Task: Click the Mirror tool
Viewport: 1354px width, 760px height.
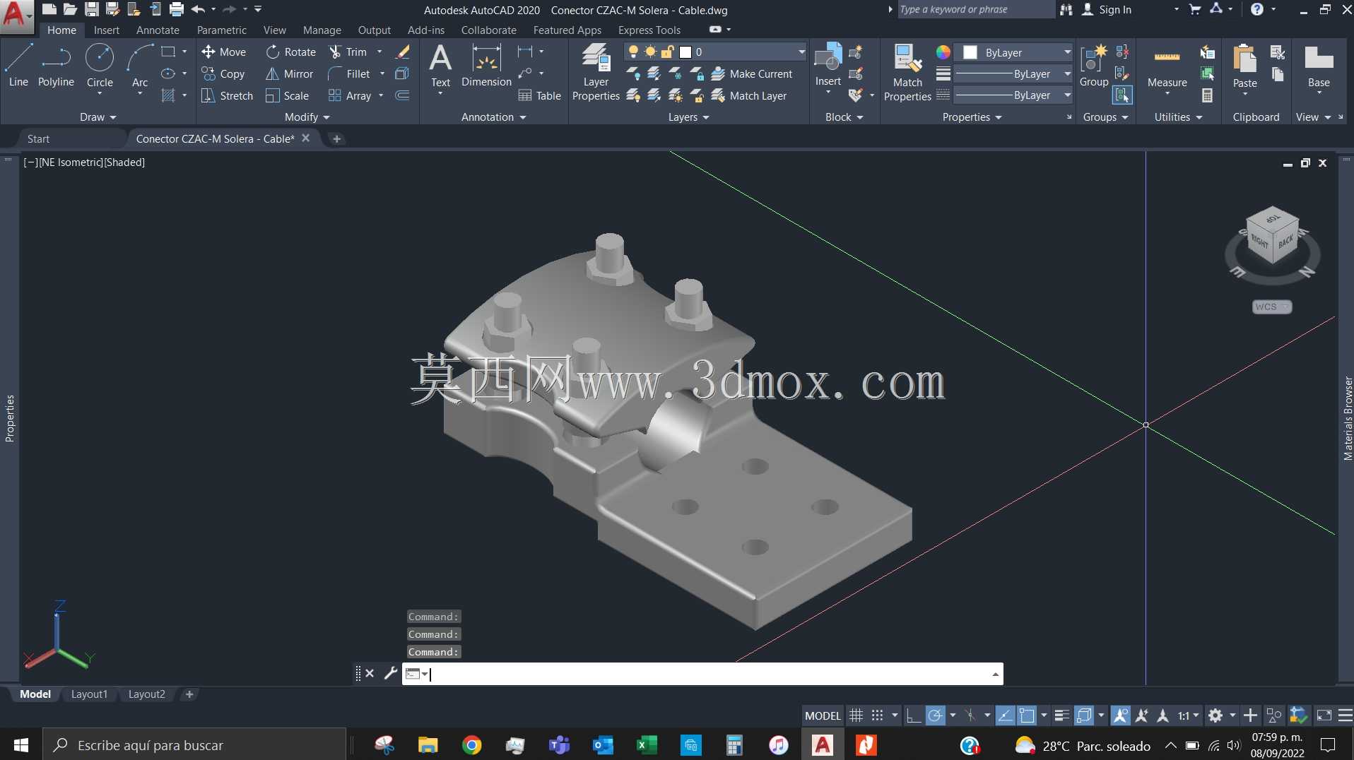Action: click(289, 73)
